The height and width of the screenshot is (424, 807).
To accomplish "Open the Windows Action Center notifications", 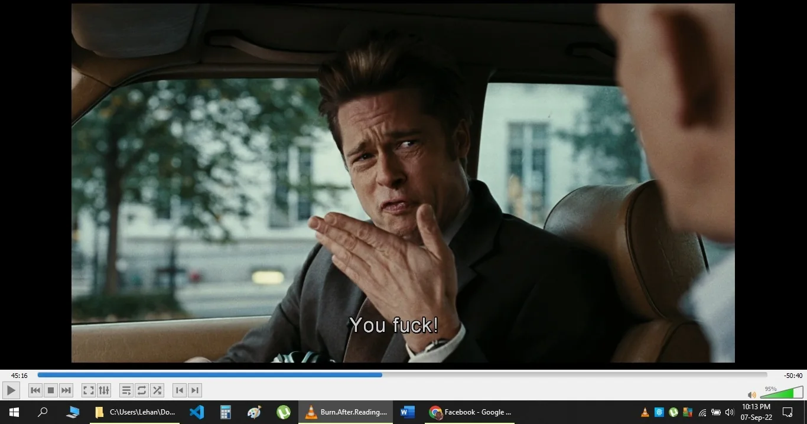I will (x=788, y=412).
